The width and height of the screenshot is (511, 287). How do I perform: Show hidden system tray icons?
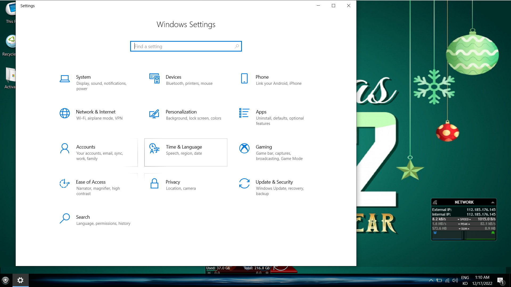click(431, 280)
